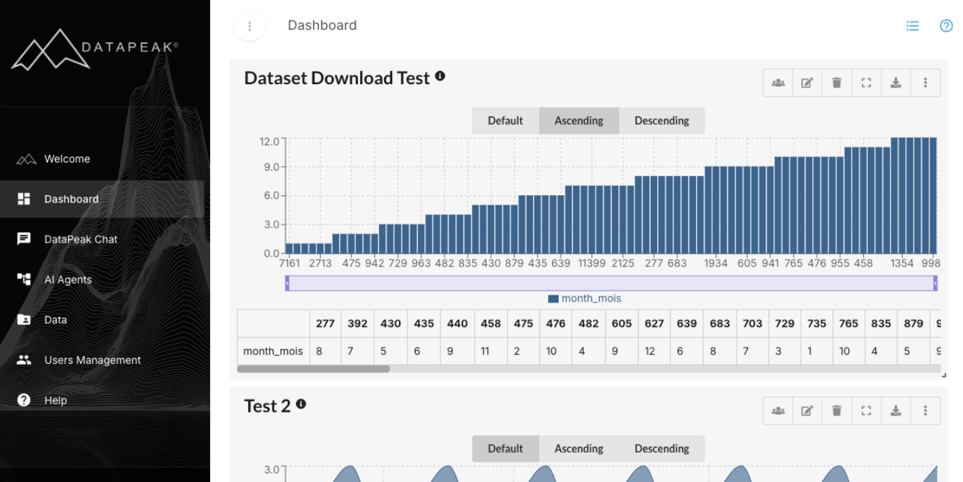Screen dimensions: 963x482
Task: Select Default sorting on Dataset Download Test
Action: click(x=505, y=120)
